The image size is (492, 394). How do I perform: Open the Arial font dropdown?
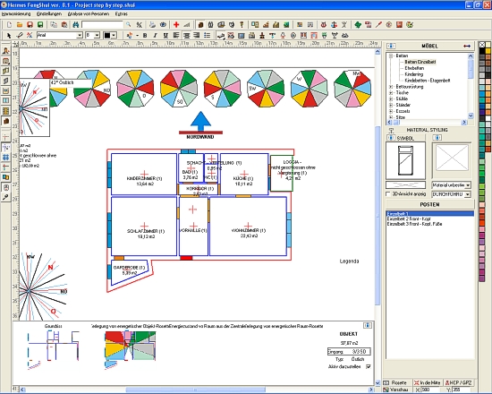point(80,35)
